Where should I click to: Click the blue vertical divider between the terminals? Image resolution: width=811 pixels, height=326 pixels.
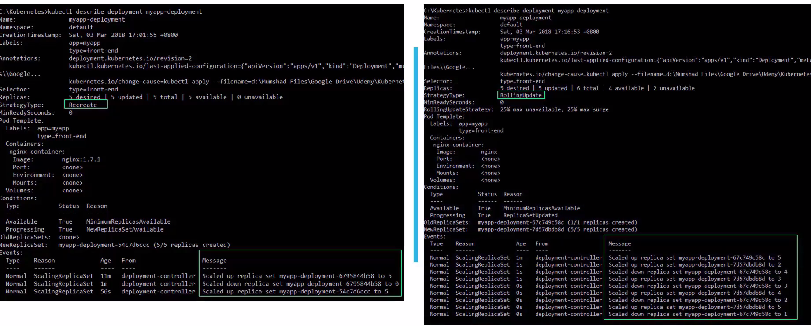415,155
